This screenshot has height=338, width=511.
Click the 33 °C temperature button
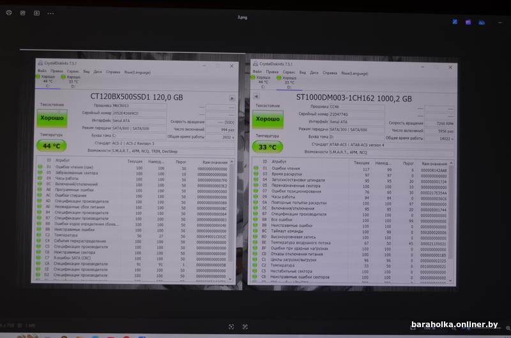[267, 147]
